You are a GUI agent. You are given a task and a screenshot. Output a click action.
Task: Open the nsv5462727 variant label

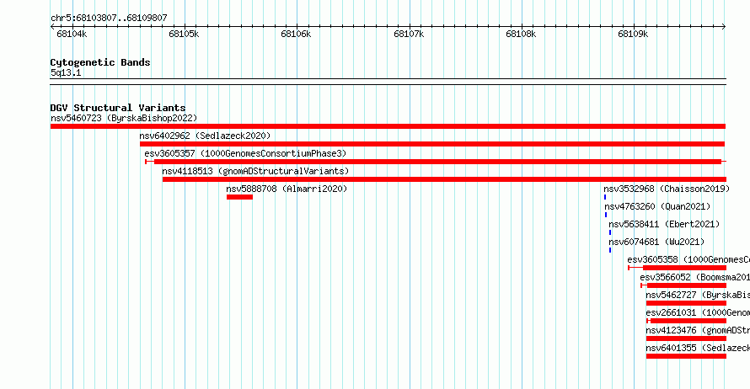coord(698,295)
